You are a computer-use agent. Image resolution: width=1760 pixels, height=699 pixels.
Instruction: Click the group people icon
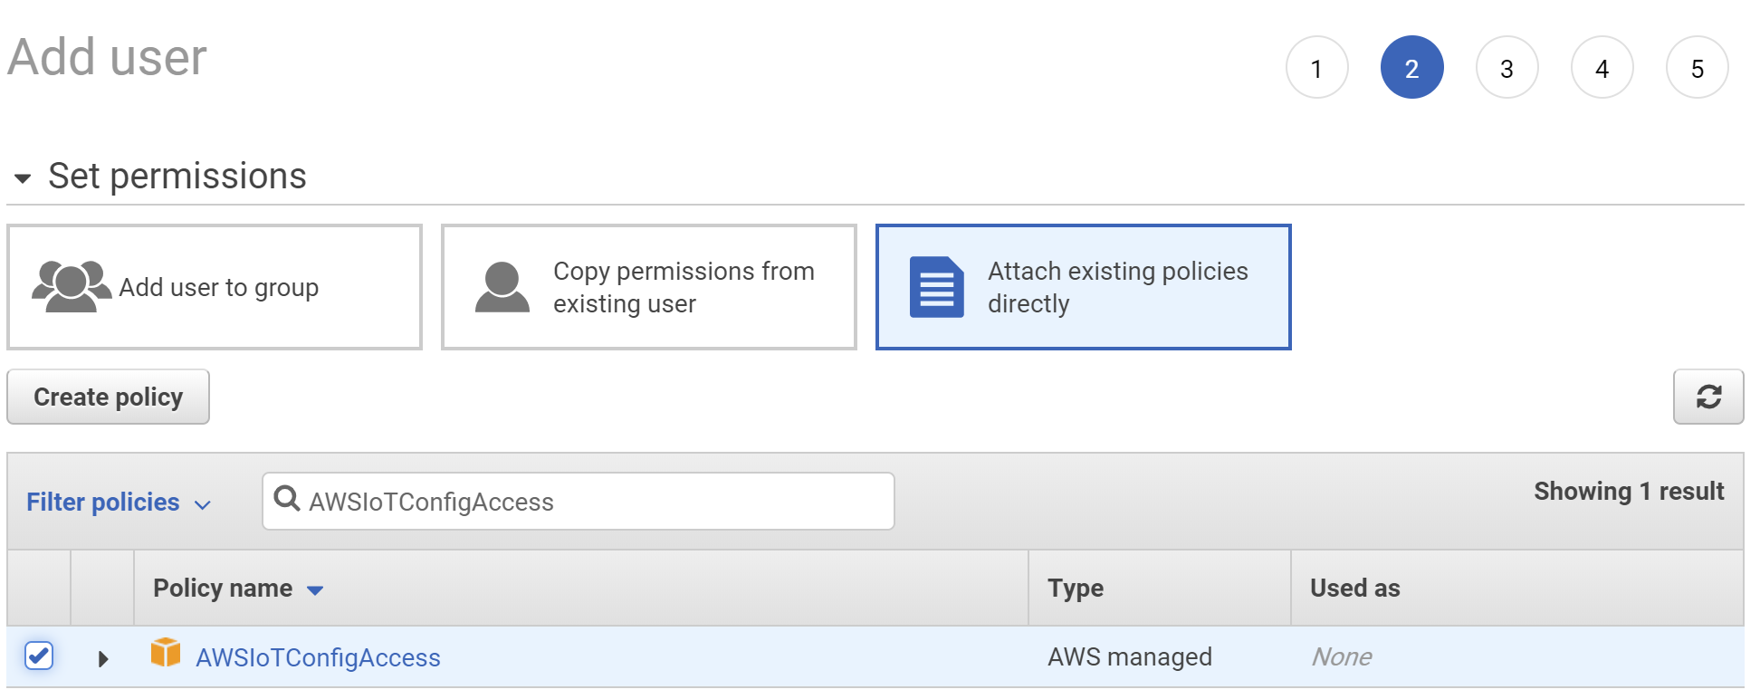click(x=71, y=287)
